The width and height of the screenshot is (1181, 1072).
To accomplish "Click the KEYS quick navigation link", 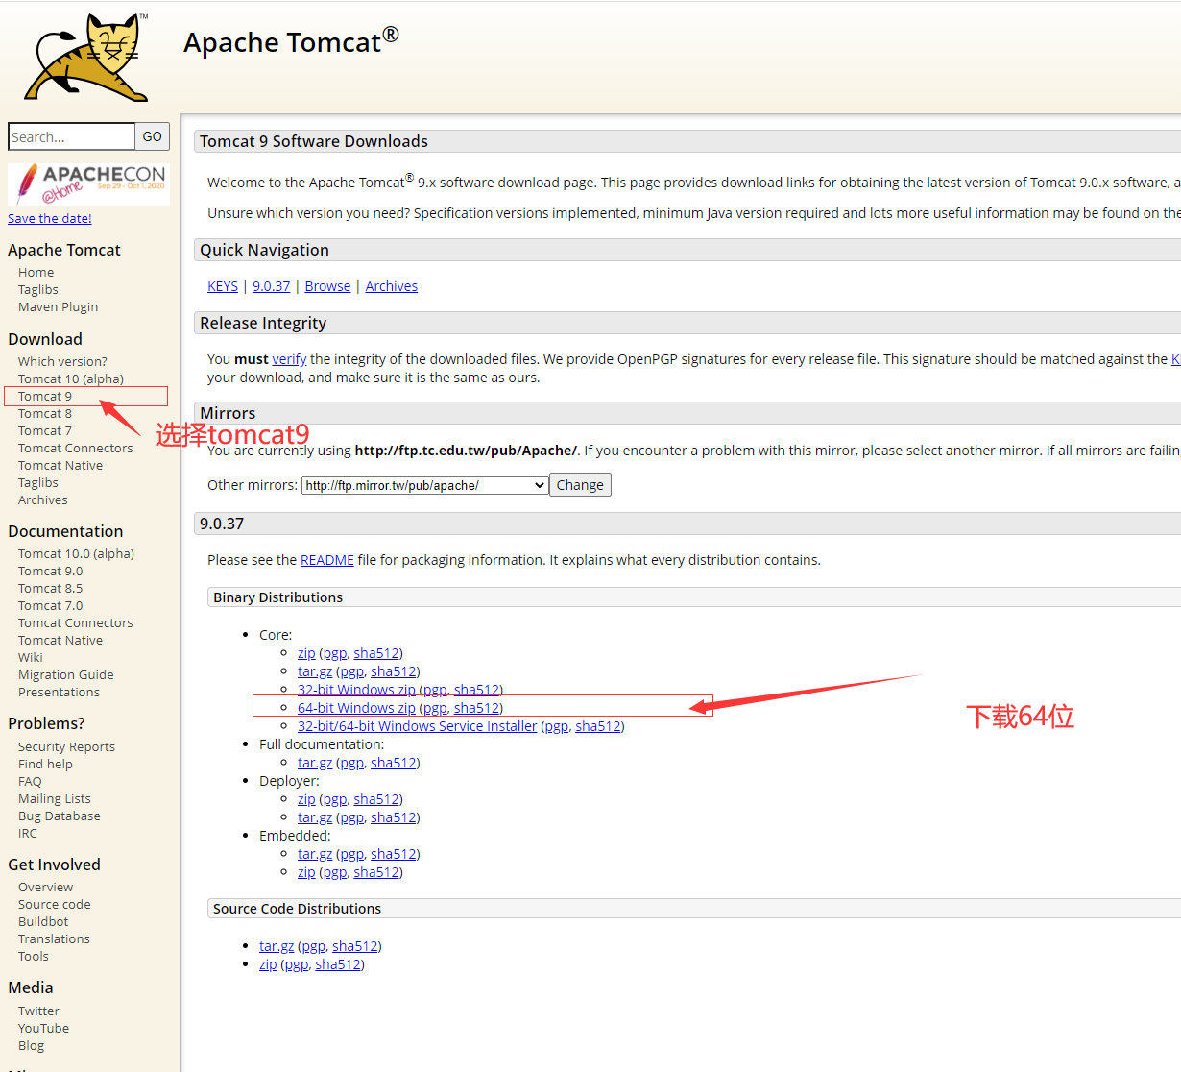I will pos(223,286).
